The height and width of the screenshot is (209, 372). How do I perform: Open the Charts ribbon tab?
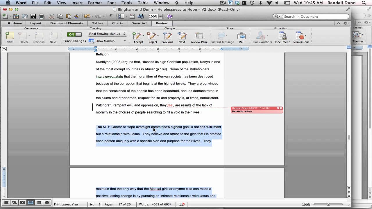[x=117, y=23]
